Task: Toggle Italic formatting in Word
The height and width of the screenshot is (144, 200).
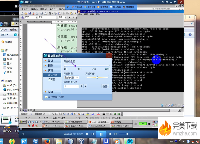Action: [73, 17]
